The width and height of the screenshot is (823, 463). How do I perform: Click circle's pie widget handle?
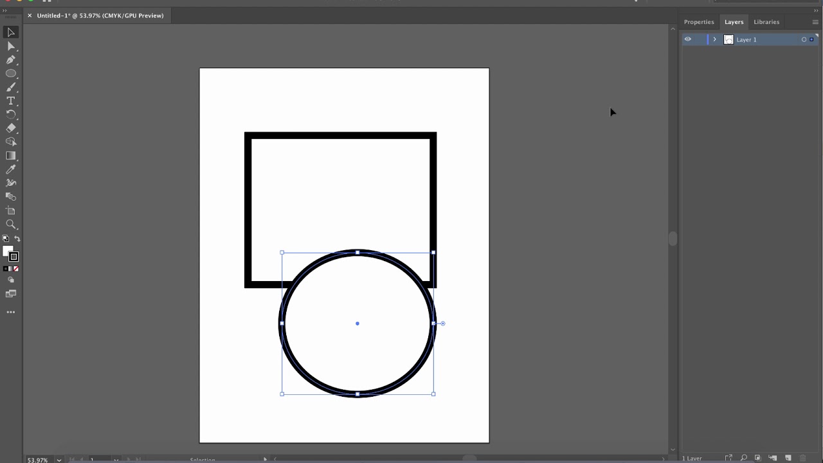pyautogui.click(x=442, y=323)
